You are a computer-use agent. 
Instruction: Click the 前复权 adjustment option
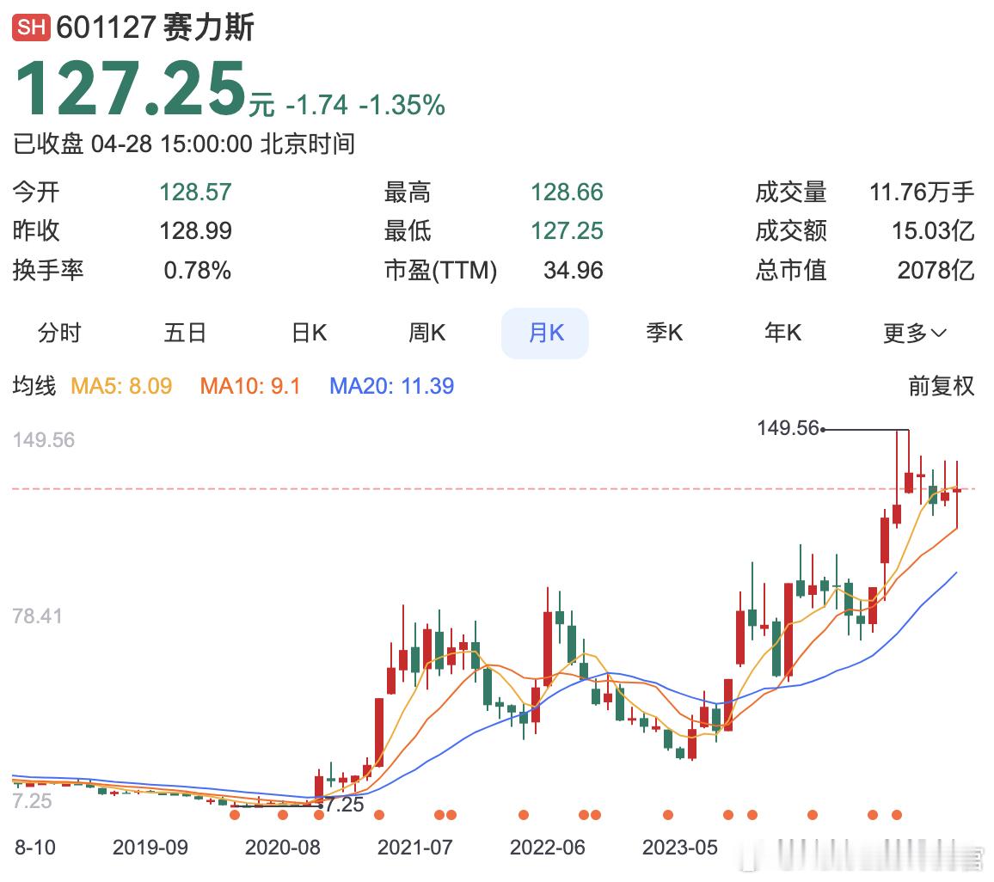coord(941,386)
